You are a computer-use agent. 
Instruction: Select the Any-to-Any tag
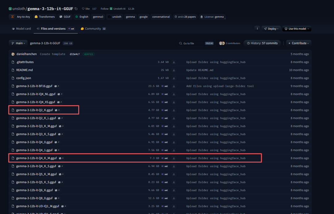[x=20, y=17]
